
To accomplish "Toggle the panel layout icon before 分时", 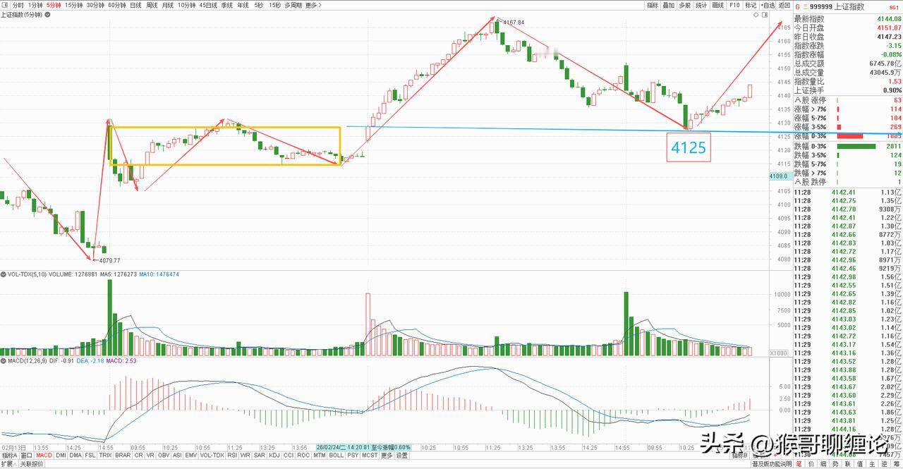I will (x=5, y=5).
